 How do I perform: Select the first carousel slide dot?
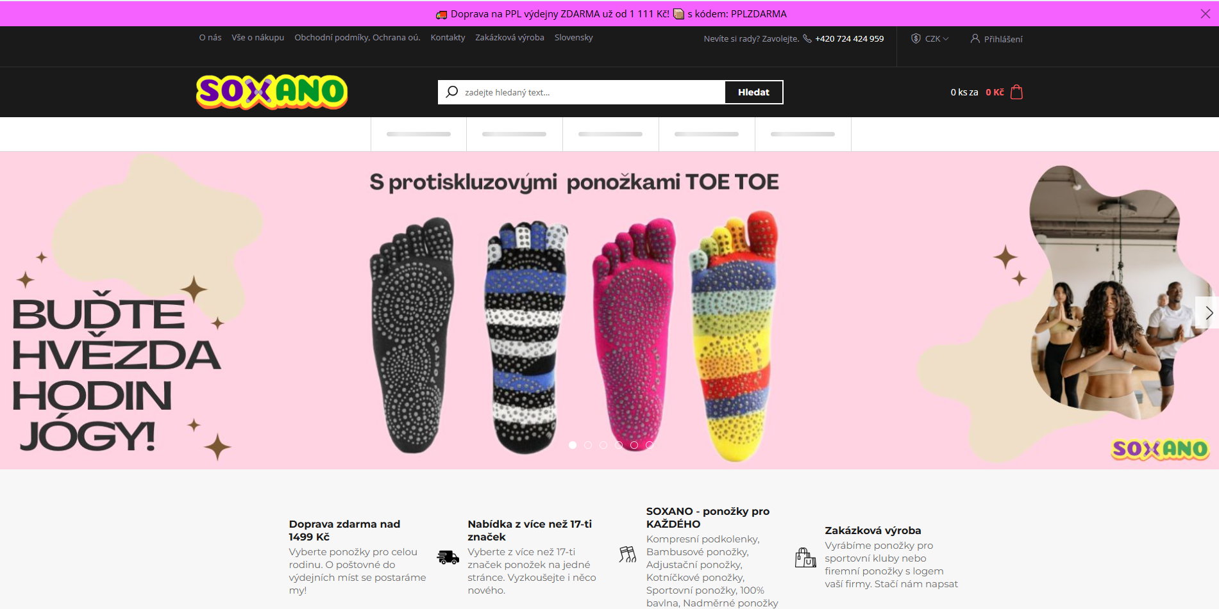point(573,445)
